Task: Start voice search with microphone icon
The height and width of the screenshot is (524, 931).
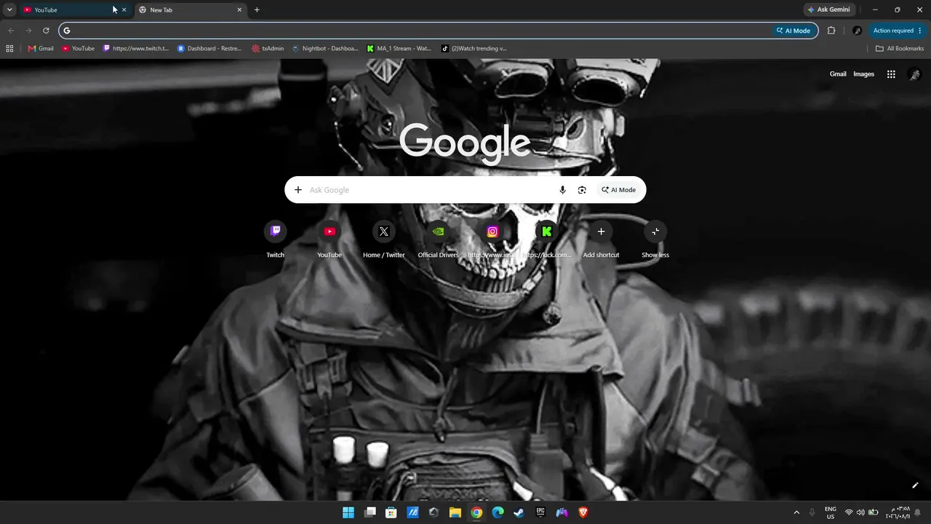Action: tap(562, 190)
